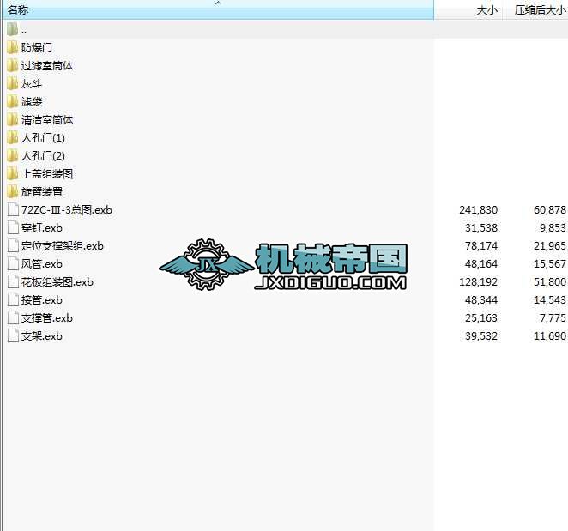
Task: Click compressed size value 51,800
Action: click(x=549, y=282)
